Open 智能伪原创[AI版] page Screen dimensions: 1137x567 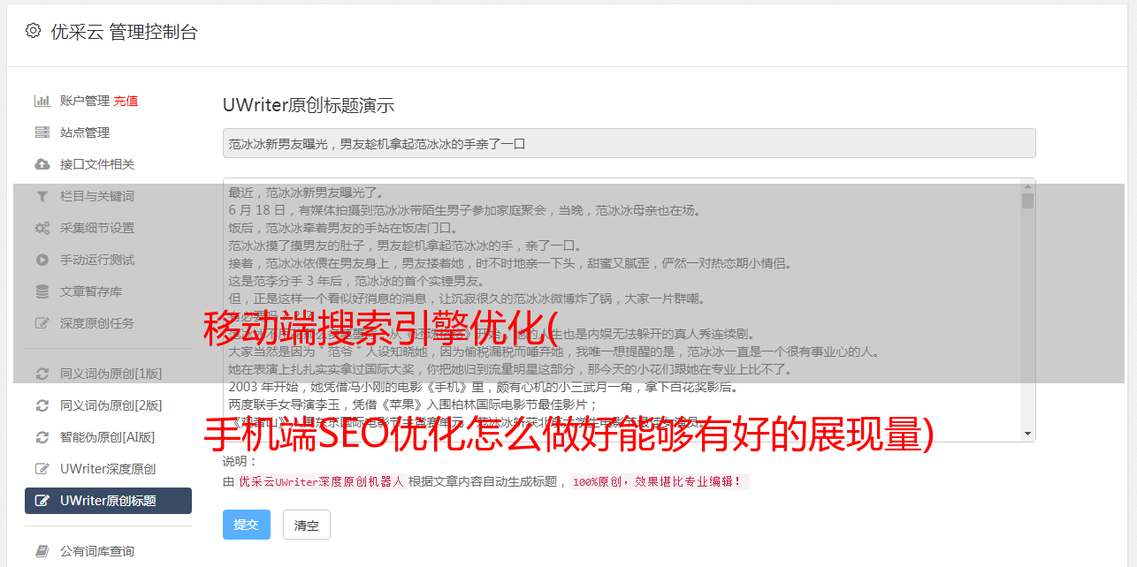tap(108, 437)
